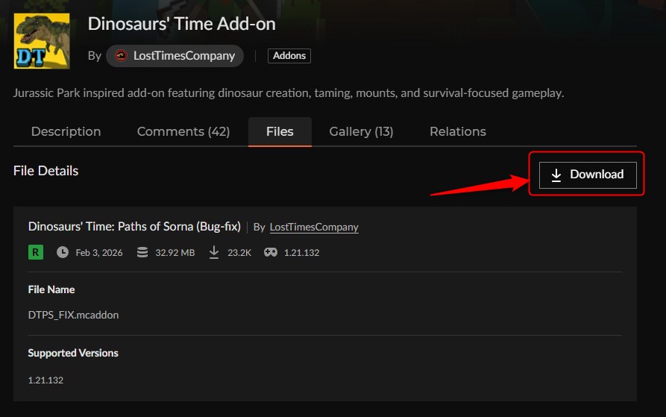Switch to the Description tab
The width and height of the screenshot is (666, 417).
pyautogui.click(x=66, y=131)
